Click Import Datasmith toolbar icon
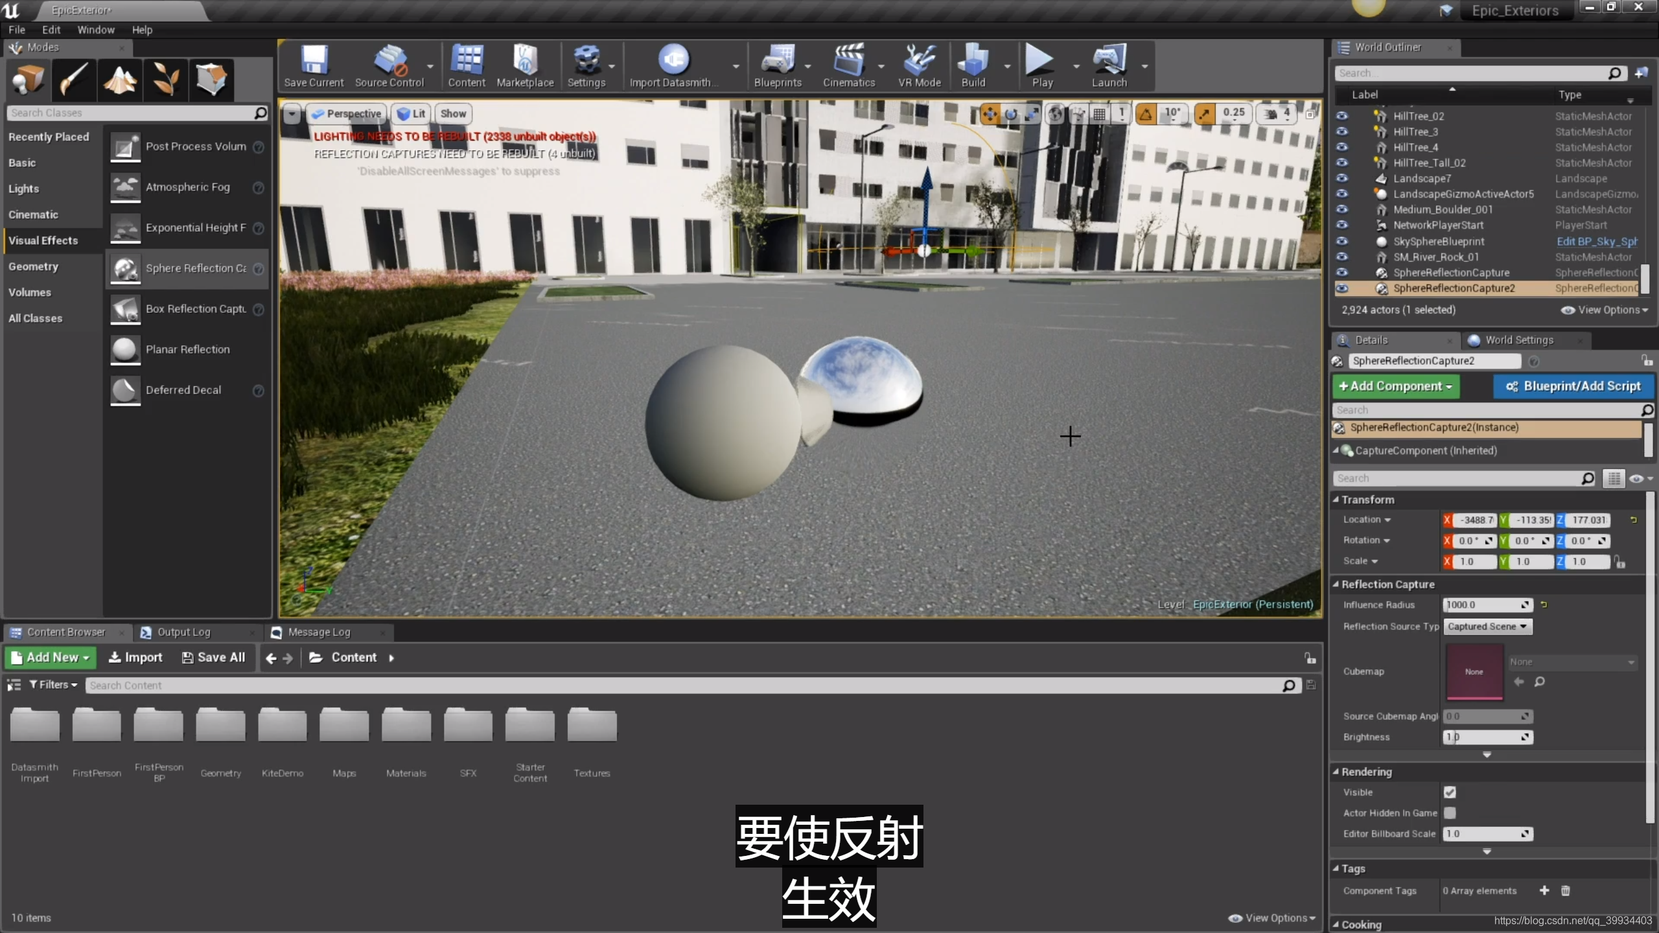This screenshot has width=1659, height=933. (x=673, y=66)
